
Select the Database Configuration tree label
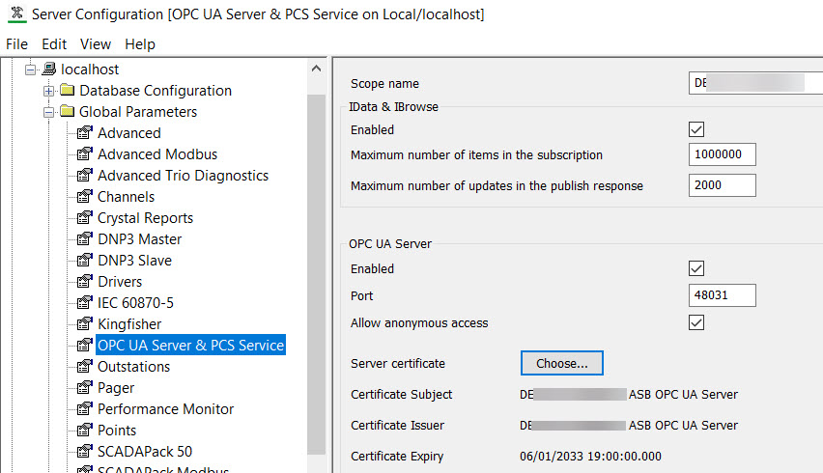click(x=156, y=91)
